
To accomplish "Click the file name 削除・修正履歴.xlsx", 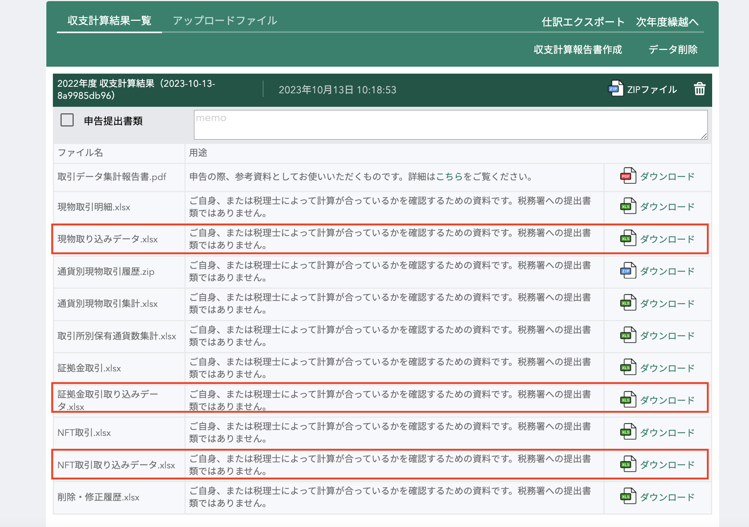I will tap(98, 497).
